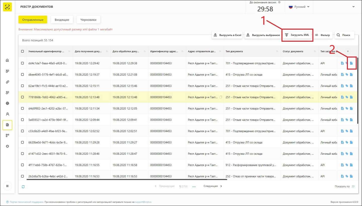Click the Выгрузить в Excel button
Screen dimensions: 362x206
[x=227, y=35]
